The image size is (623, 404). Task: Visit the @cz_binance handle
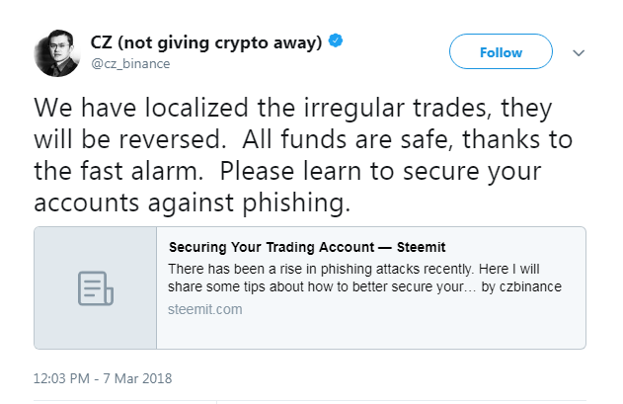click(130, 64)
